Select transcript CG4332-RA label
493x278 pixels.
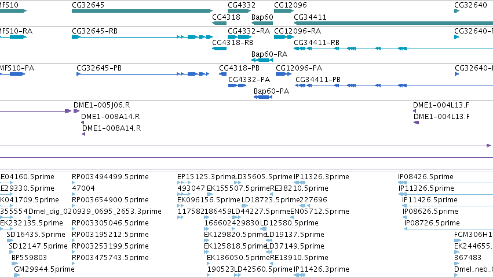point(249,31)
